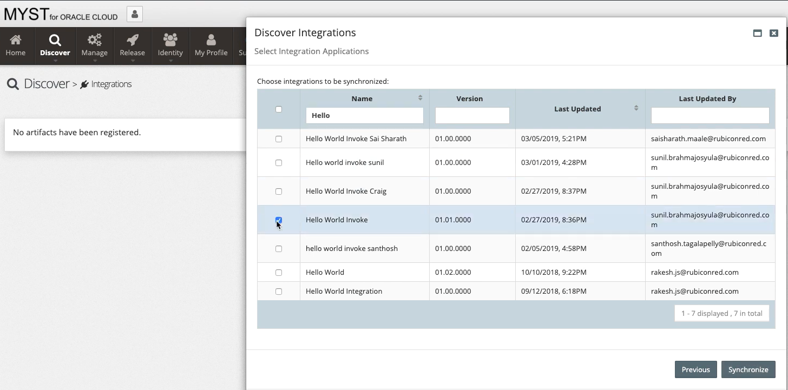
Task: Click the user account icon beside logo
Action: pyautogui.click(x=135, y=14)
